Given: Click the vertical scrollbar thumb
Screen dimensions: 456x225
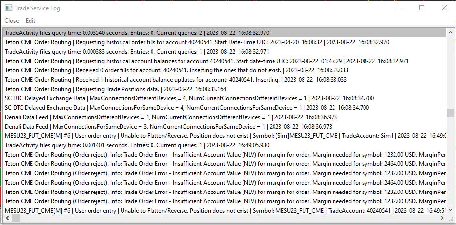Looking at the screenshot, I should (450, 113).
